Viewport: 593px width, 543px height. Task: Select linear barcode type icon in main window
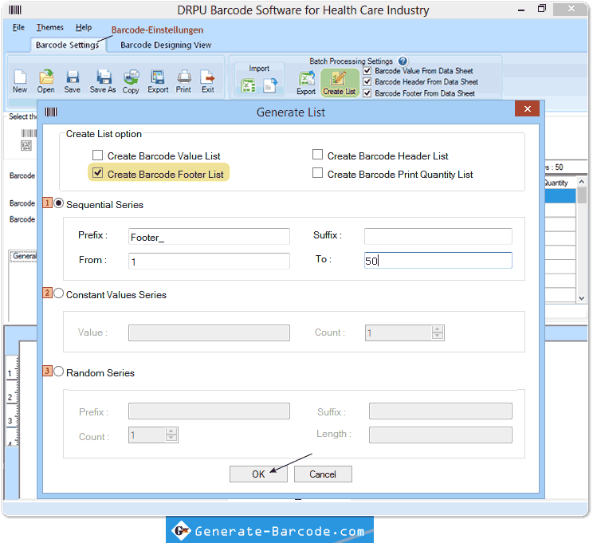(x=29, y=133)
